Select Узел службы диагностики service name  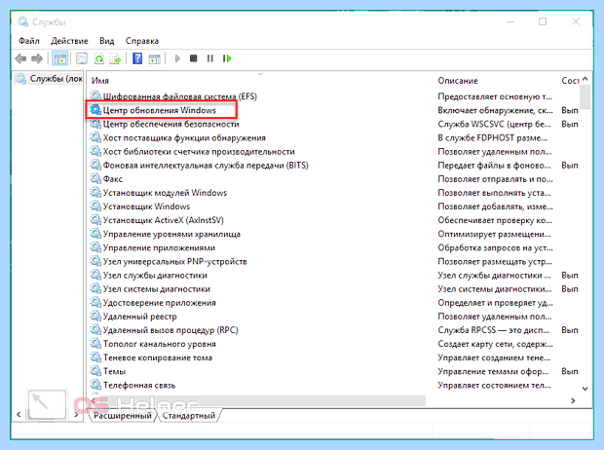155,275
